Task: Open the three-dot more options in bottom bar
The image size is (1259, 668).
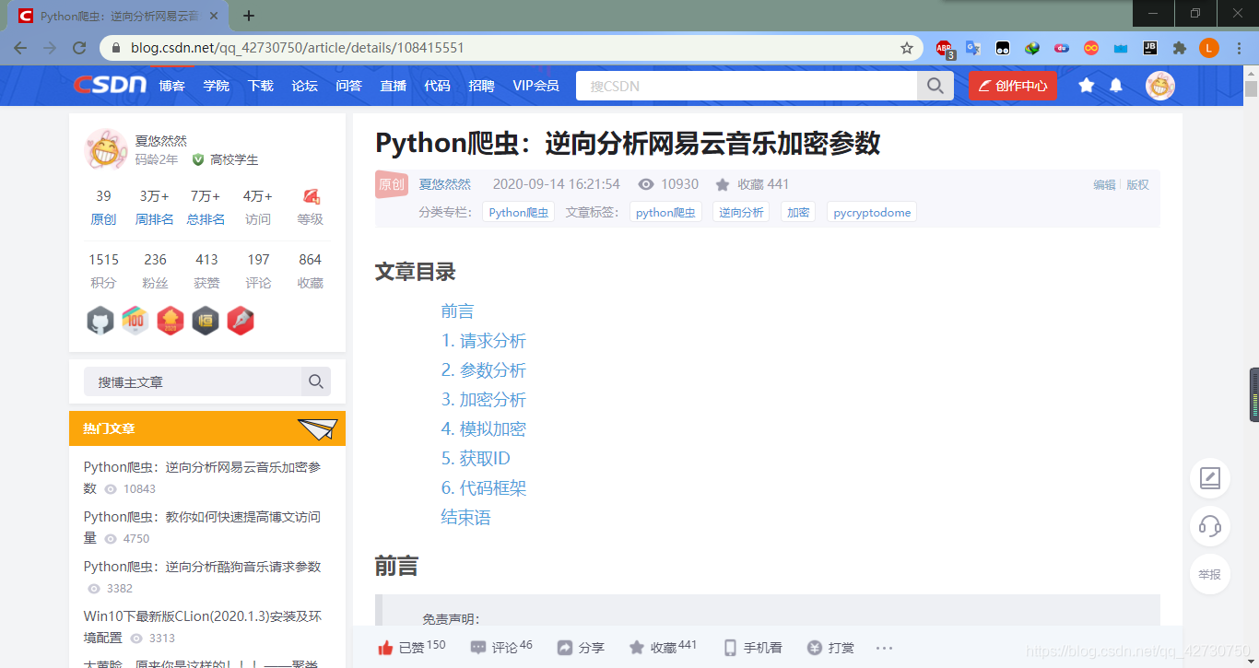Action: coord(884,648)
